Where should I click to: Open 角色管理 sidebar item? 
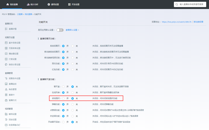point(13,89)
